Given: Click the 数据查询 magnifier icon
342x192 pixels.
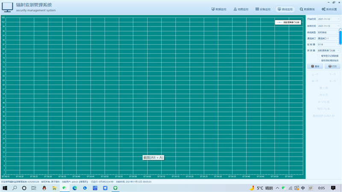Looking at the screenshot, I should coord(301,9).
